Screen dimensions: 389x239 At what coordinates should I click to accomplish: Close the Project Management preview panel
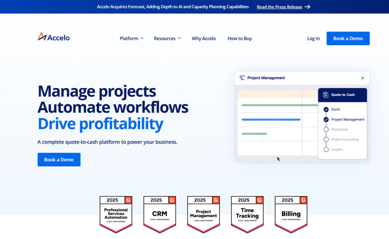[x=362, y=78]
